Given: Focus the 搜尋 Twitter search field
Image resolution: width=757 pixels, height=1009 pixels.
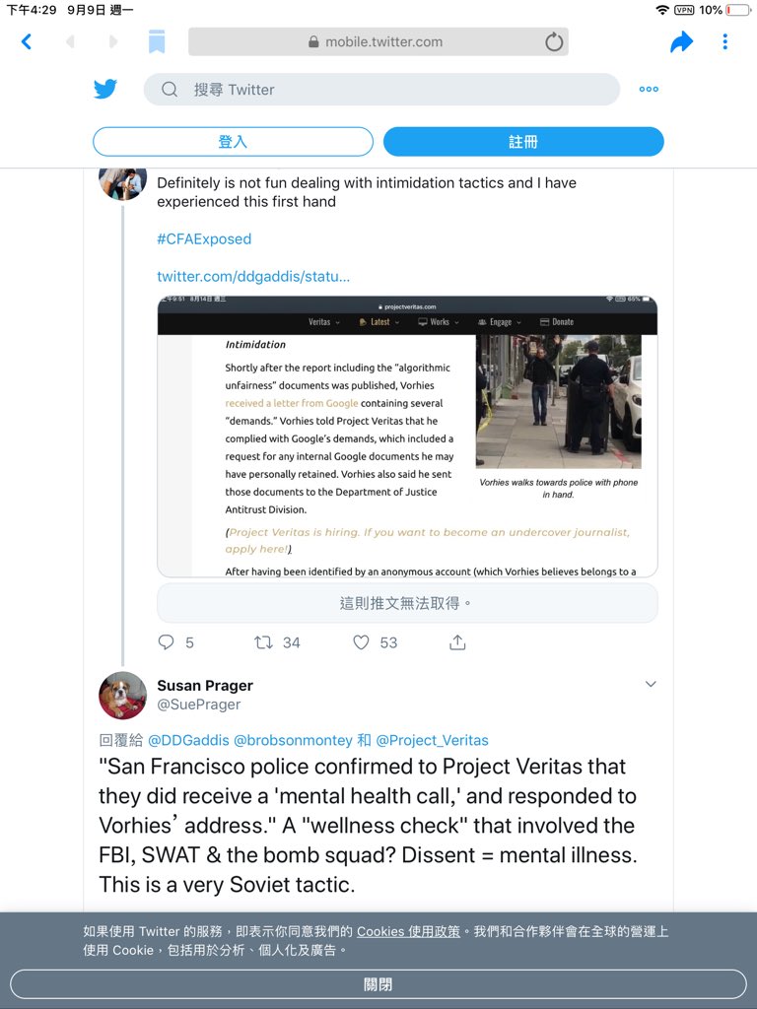Looking at the screenshot, I should pos(381,90).
